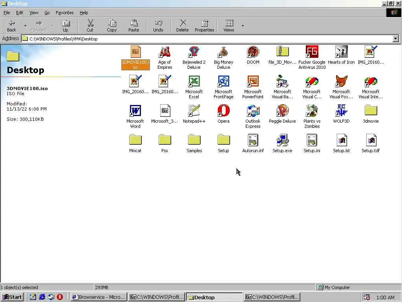Click the Undo toolbar button
The width and height of the screenshot is (402, 302).
tap(158, 26)
